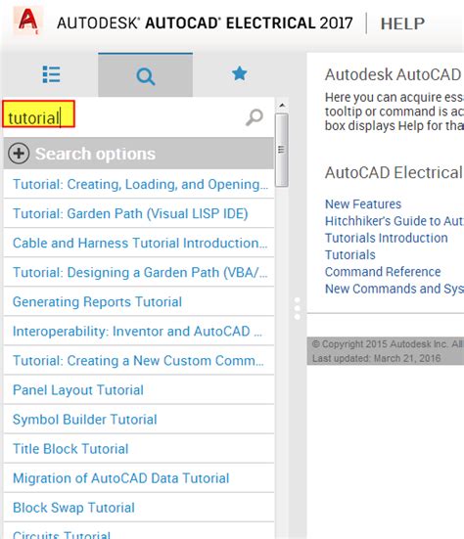Screen dimensions: 464x539
Task: Switch to the Search tab magnifier icon
Action: pyautogui.click(x=145, y=76)
